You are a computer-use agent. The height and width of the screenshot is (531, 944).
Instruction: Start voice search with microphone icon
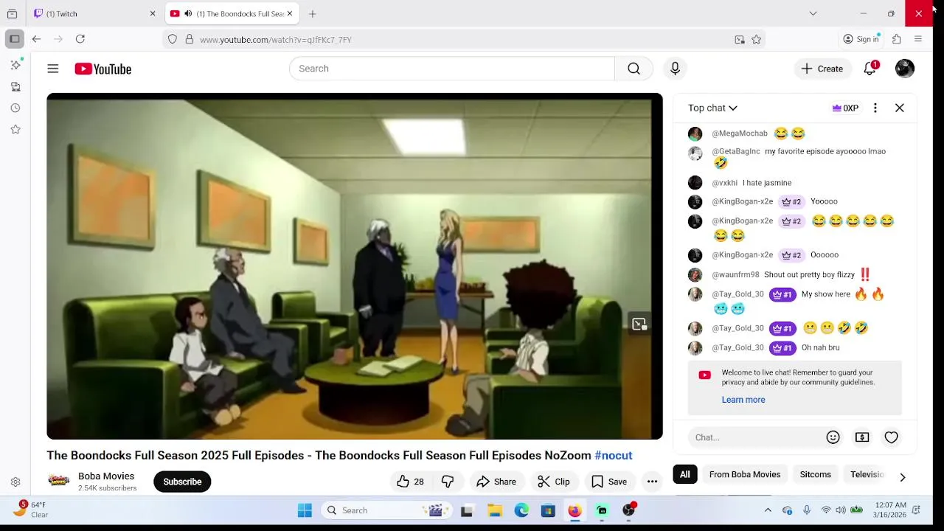pyautogui.click(x=675, y=69)
